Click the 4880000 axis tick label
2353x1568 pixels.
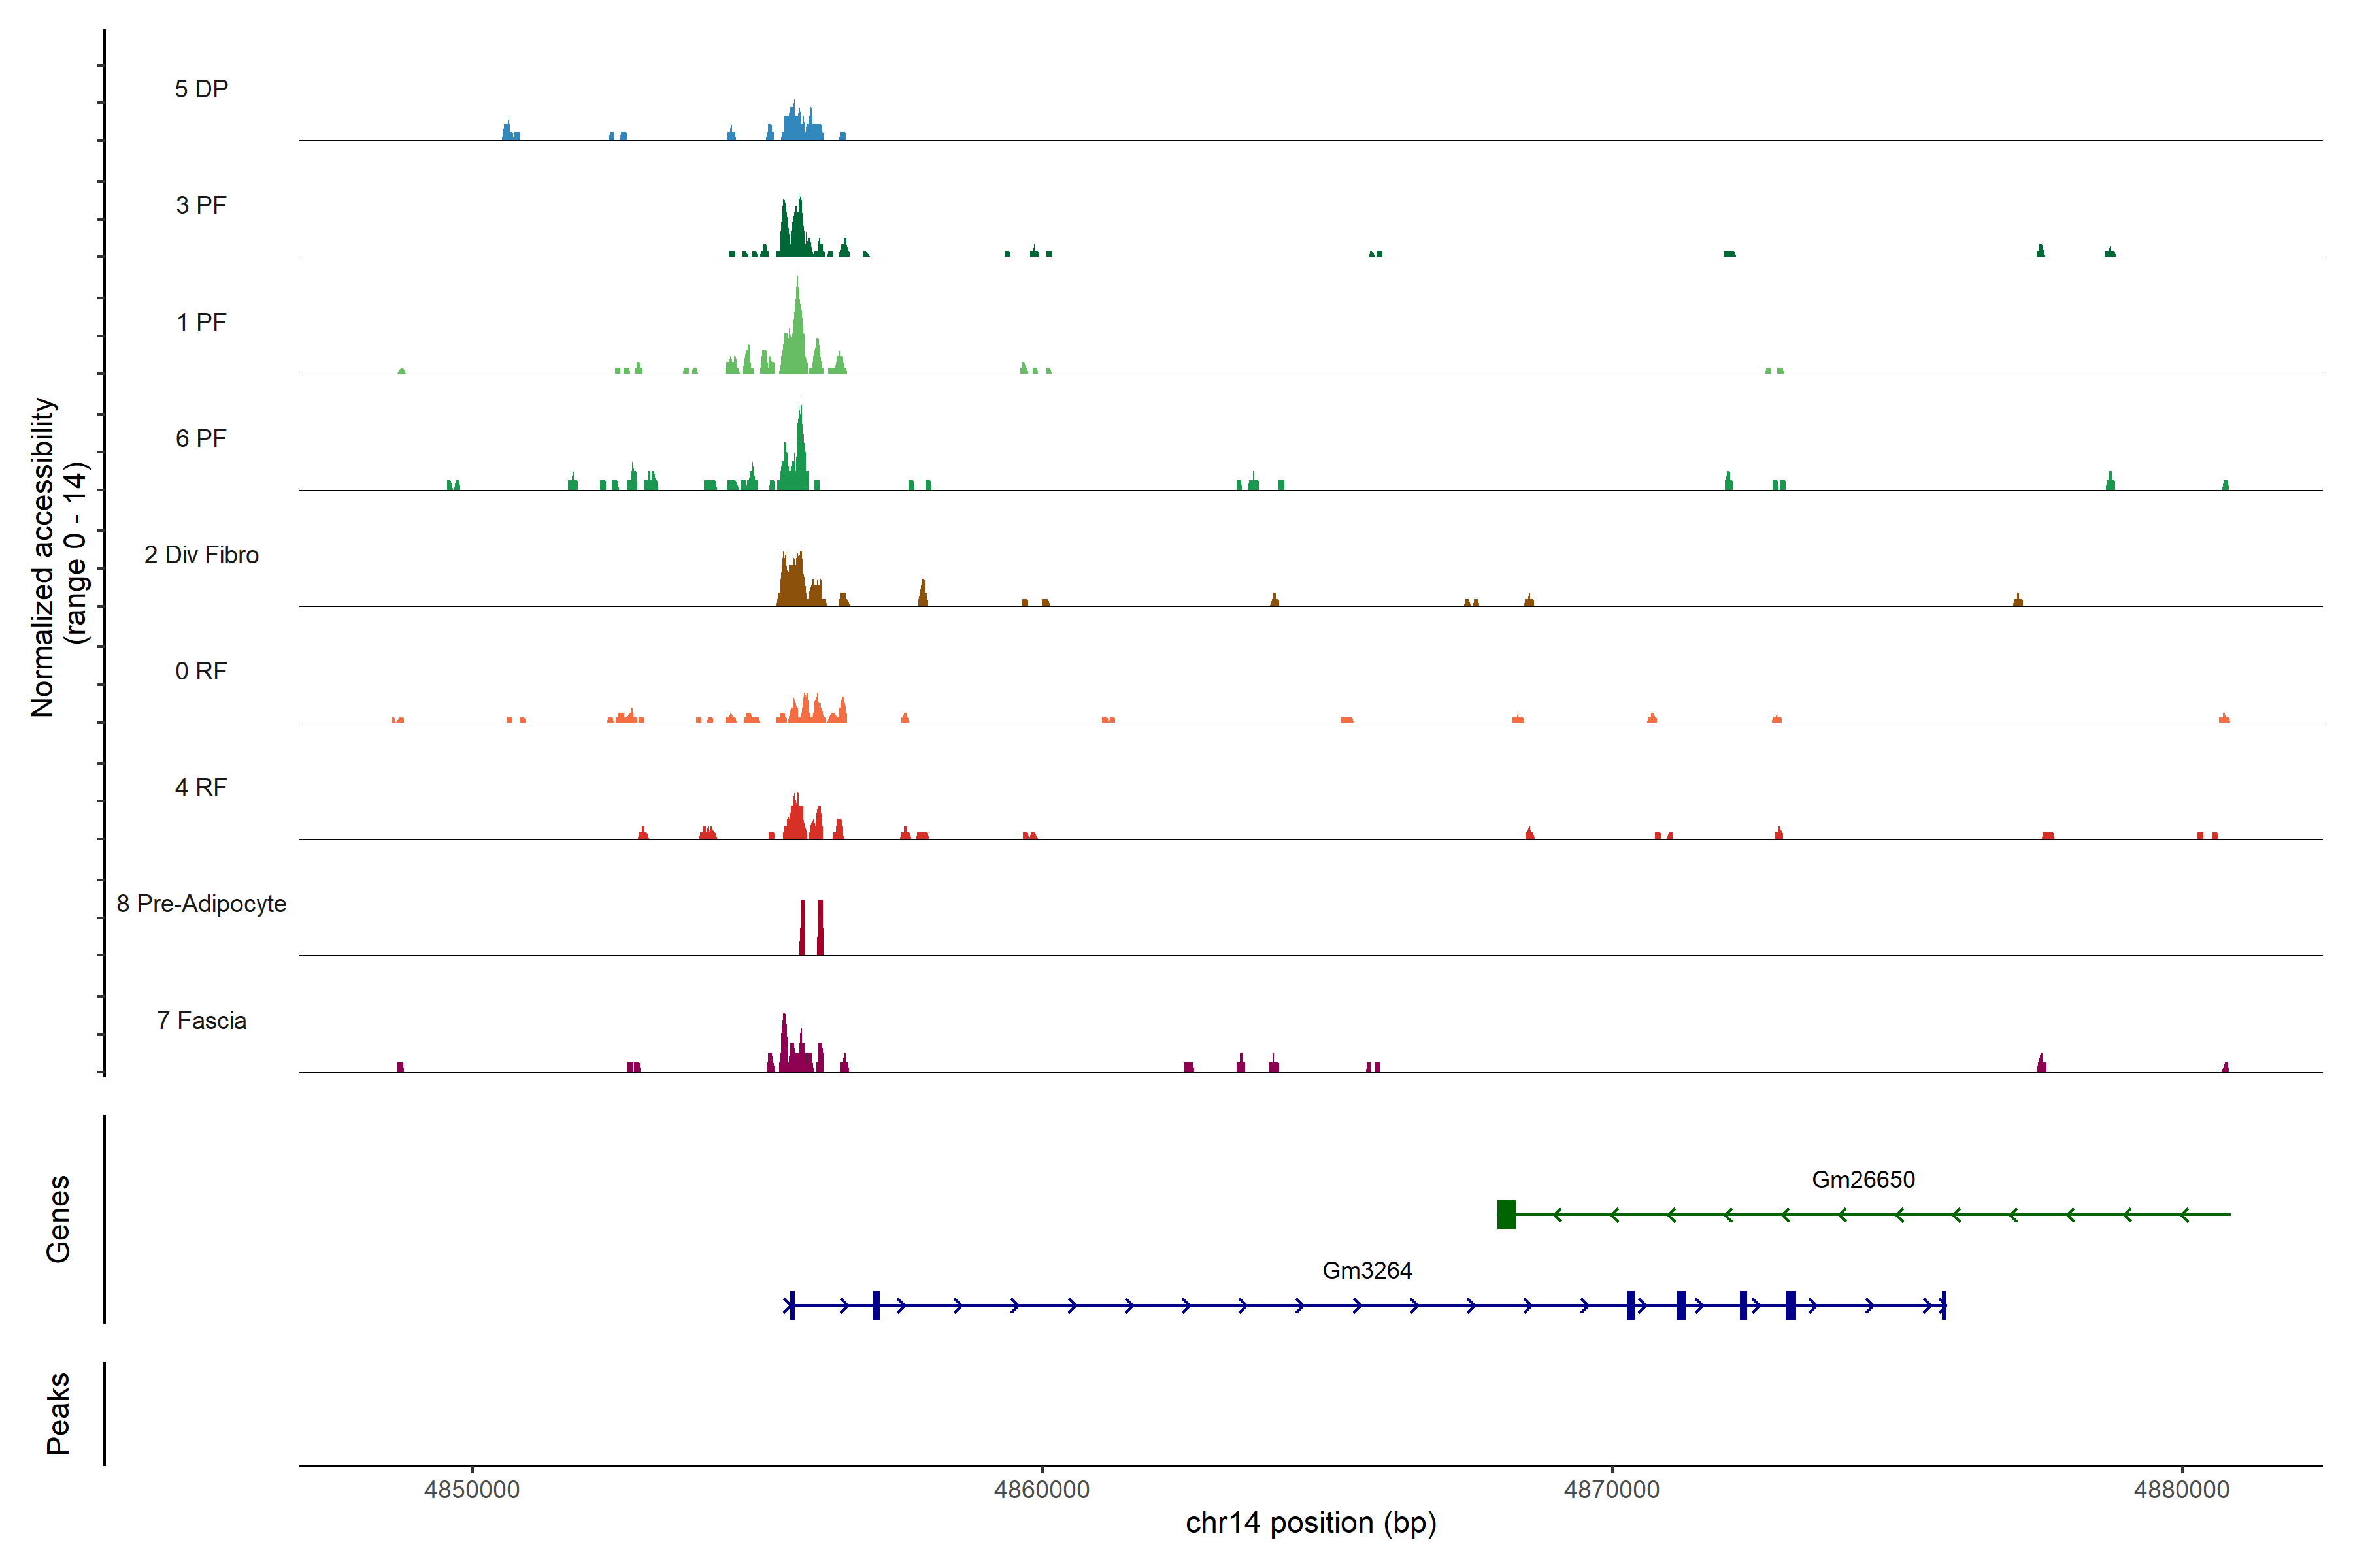2181,1489
